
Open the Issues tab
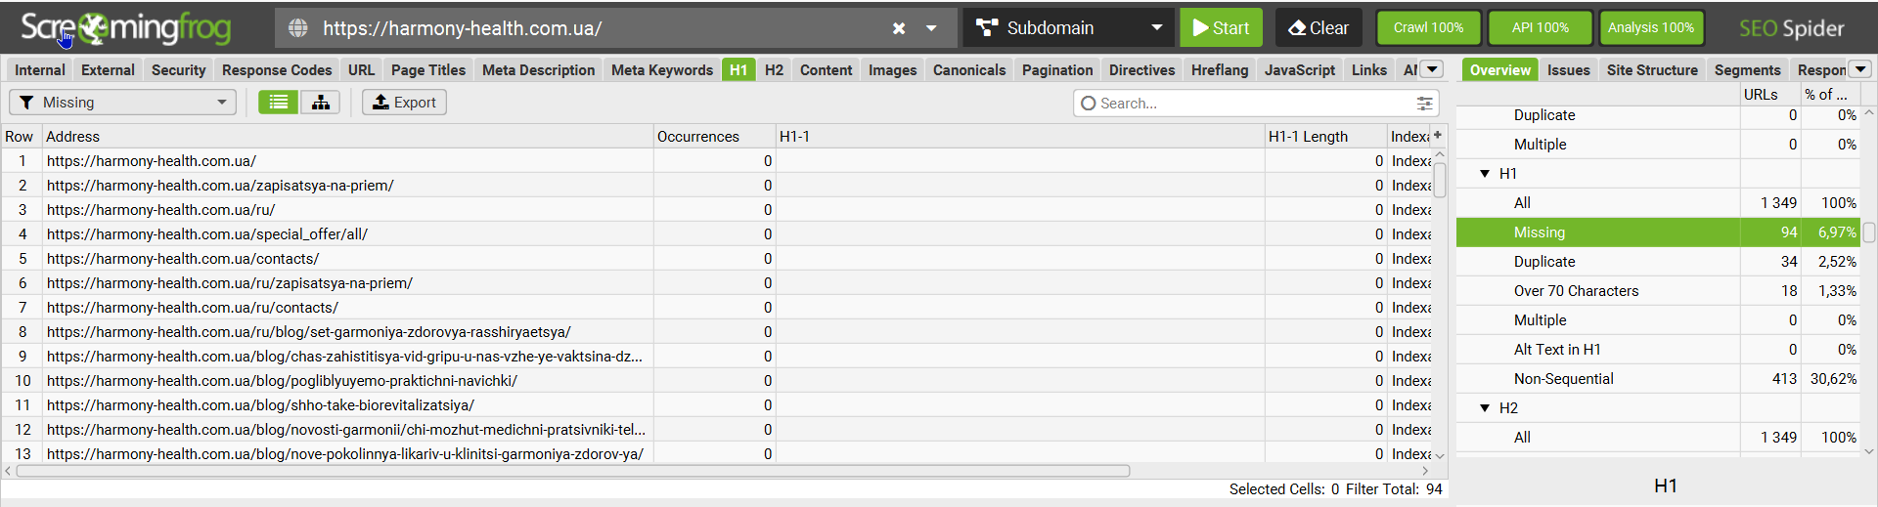(x=1568, y=70)
